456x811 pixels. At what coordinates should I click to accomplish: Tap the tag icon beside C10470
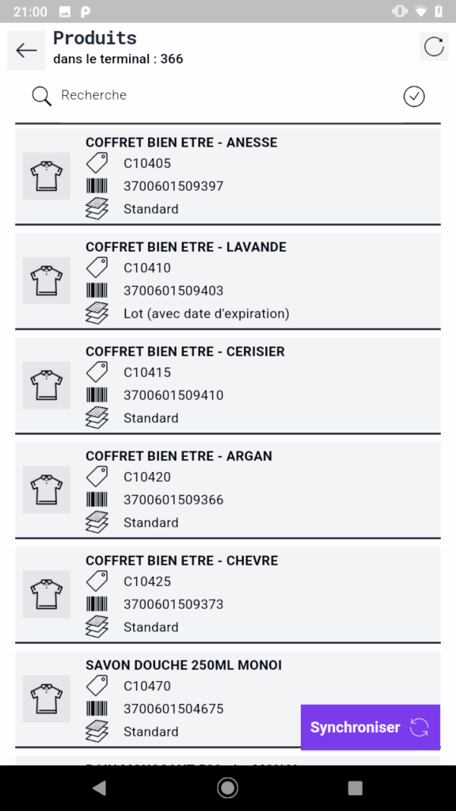tap(97, 686)
